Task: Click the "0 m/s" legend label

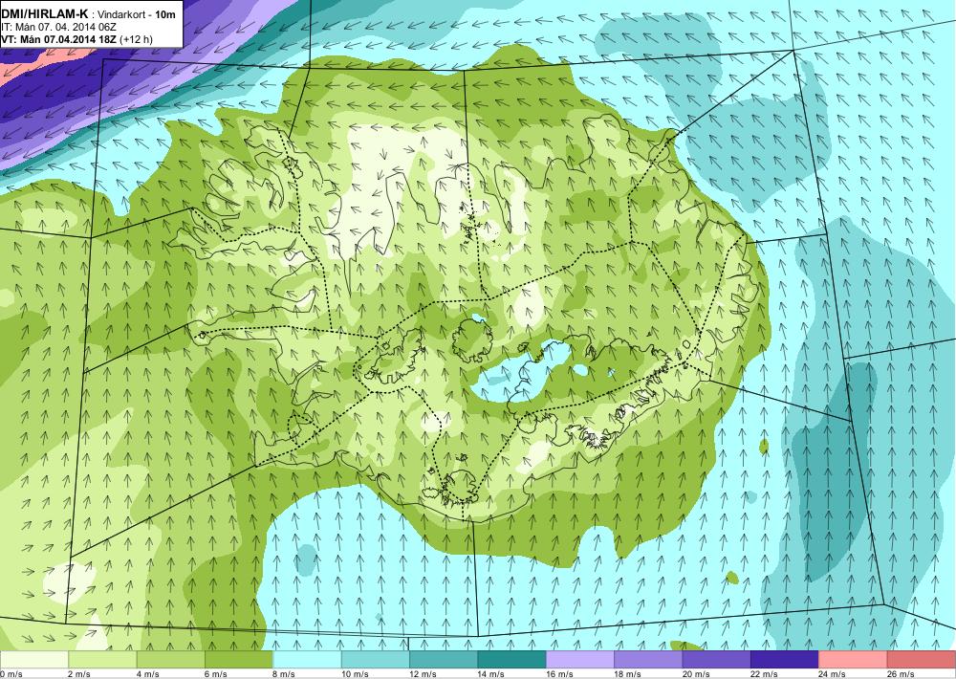Action: [11, 674]
